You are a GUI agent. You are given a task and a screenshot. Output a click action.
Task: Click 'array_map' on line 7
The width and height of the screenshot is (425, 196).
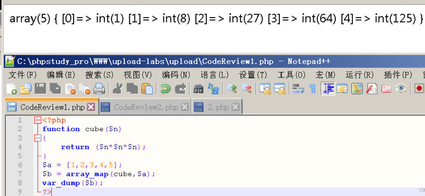pos(88,174)
